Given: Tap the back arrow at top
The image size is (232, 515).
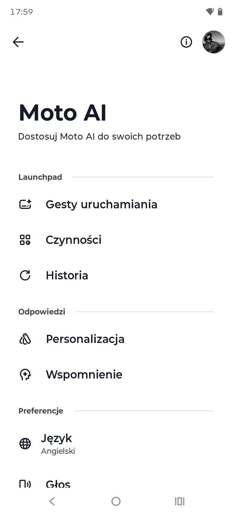Looking at the screenshot, I should click(x=18, y=42).
